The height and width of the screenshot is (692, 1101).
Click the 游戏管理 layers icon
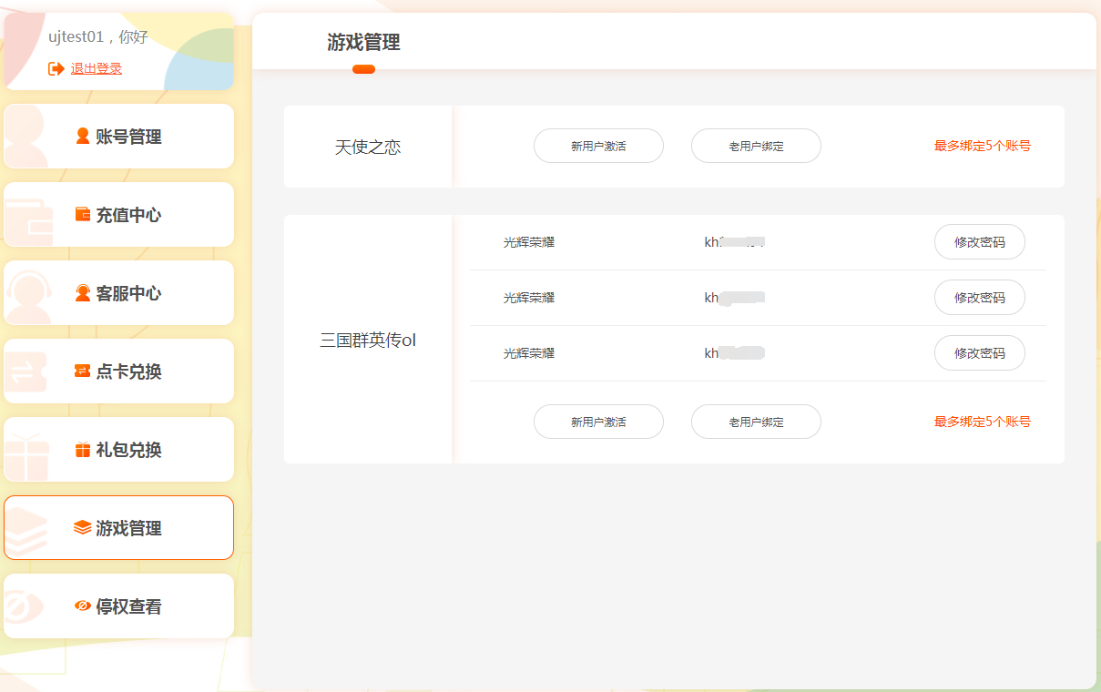pyautogui.click(x=83, y=528)
